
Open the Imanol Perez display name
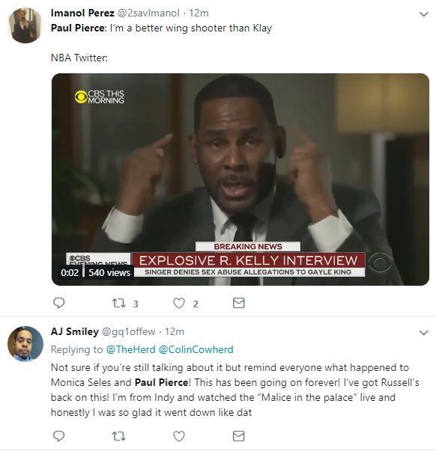click(82, 13)
